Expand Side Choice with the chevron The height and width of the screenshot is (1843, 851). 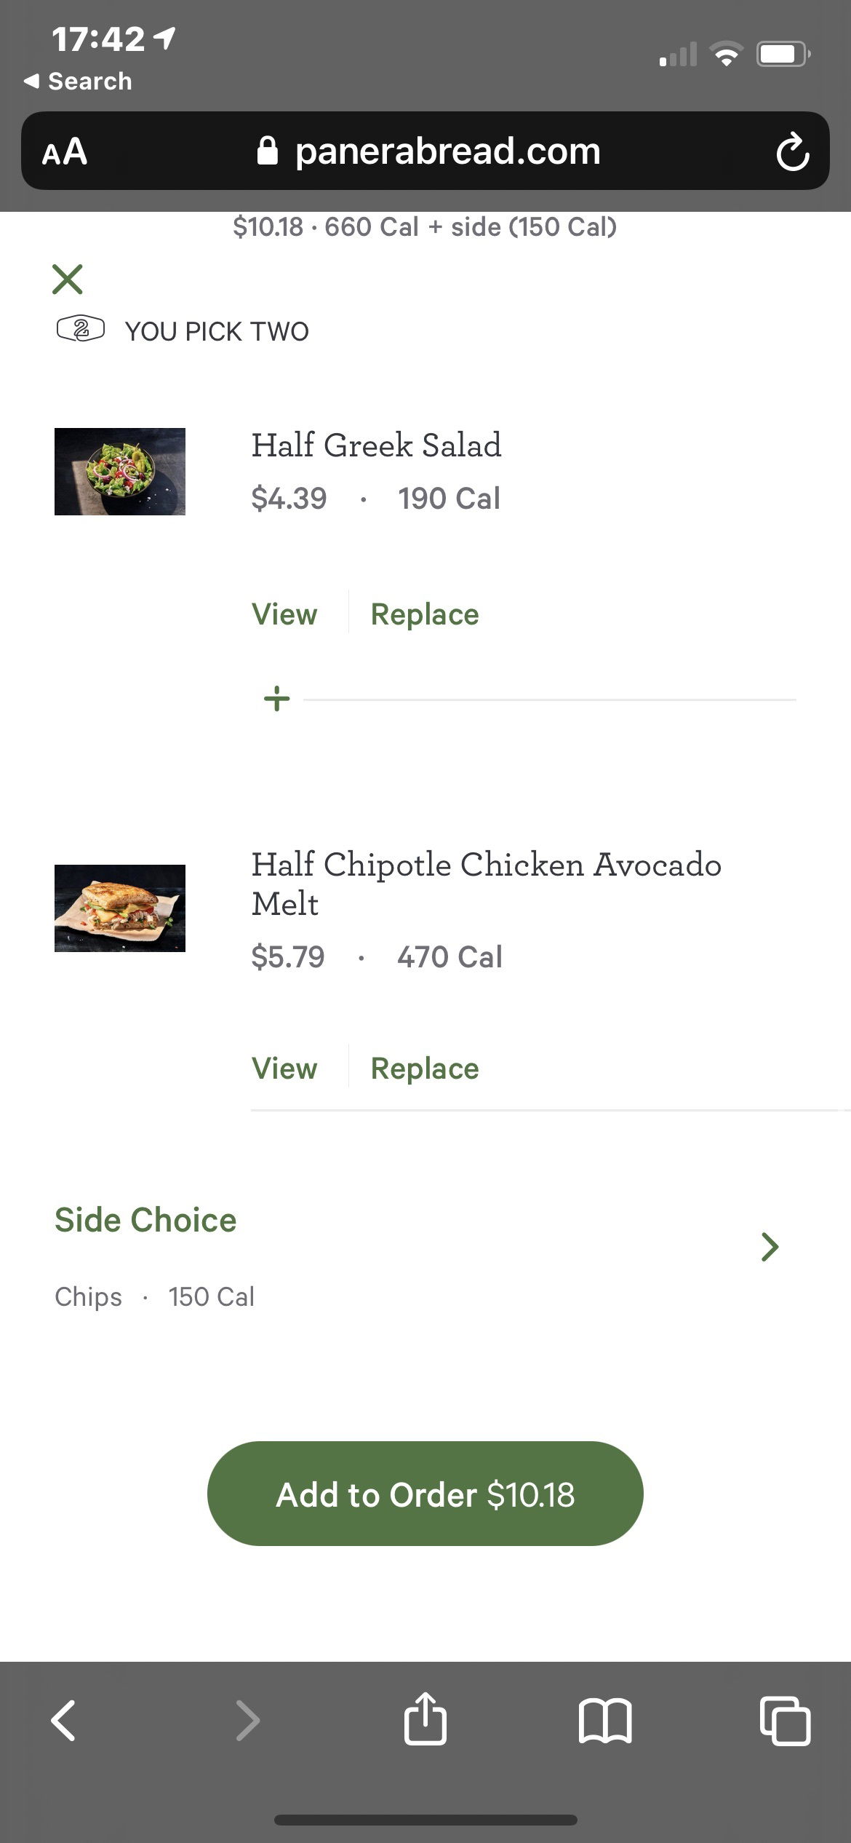(x=770, y=1247)
